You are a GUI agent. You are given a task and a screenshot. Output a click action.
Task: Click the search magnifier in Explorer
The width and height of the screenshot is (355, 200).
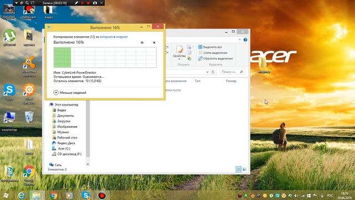241,72
